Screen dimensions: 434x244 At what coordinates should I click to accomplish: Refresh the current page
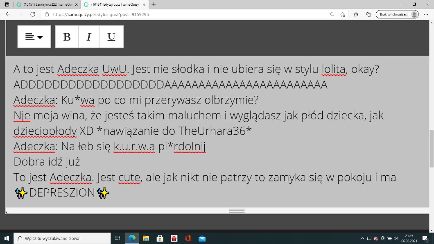[x=33, y=14]
